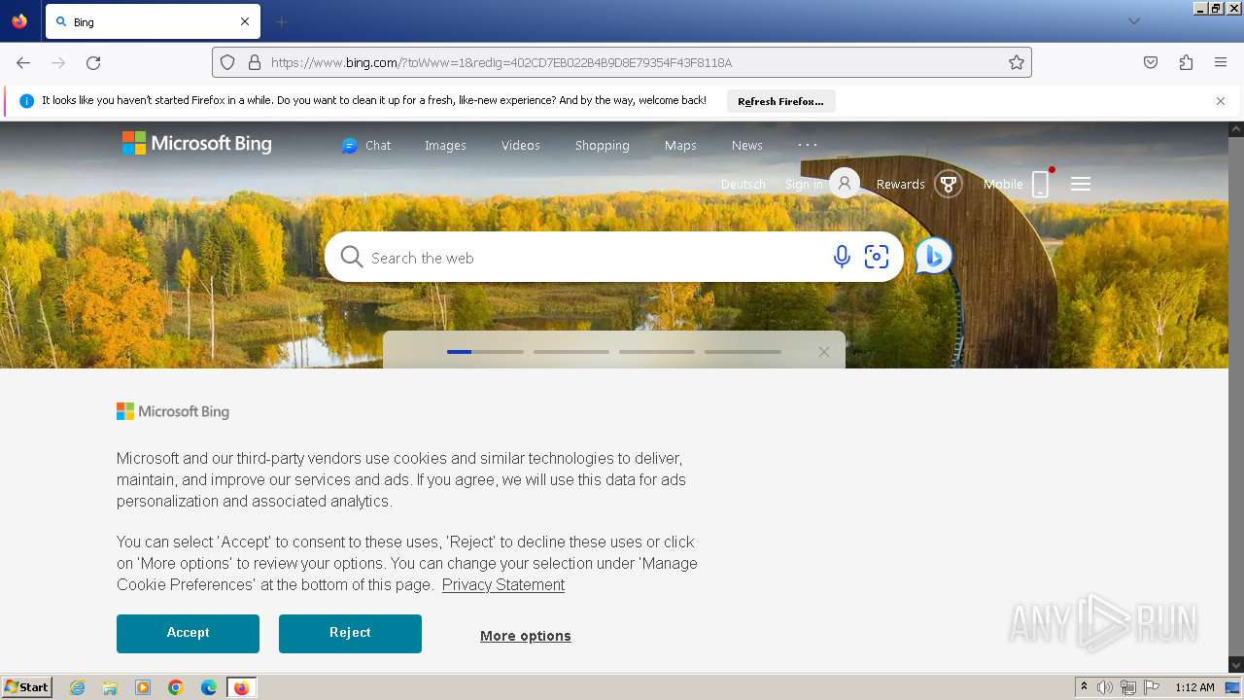The height and width of the screenshot is (700, 1244).
Task: Open Save to Pocket icon
Action: 1151,62
